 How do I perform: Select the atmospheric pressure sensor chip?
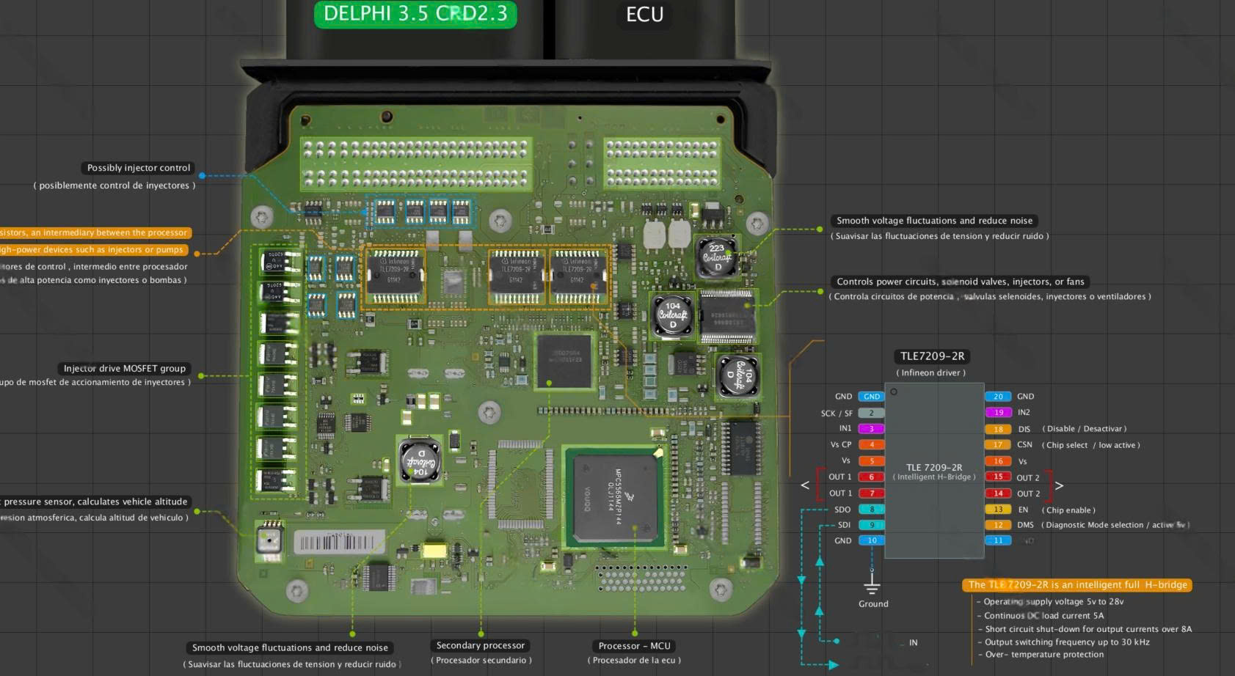click(x=269, y=540)
